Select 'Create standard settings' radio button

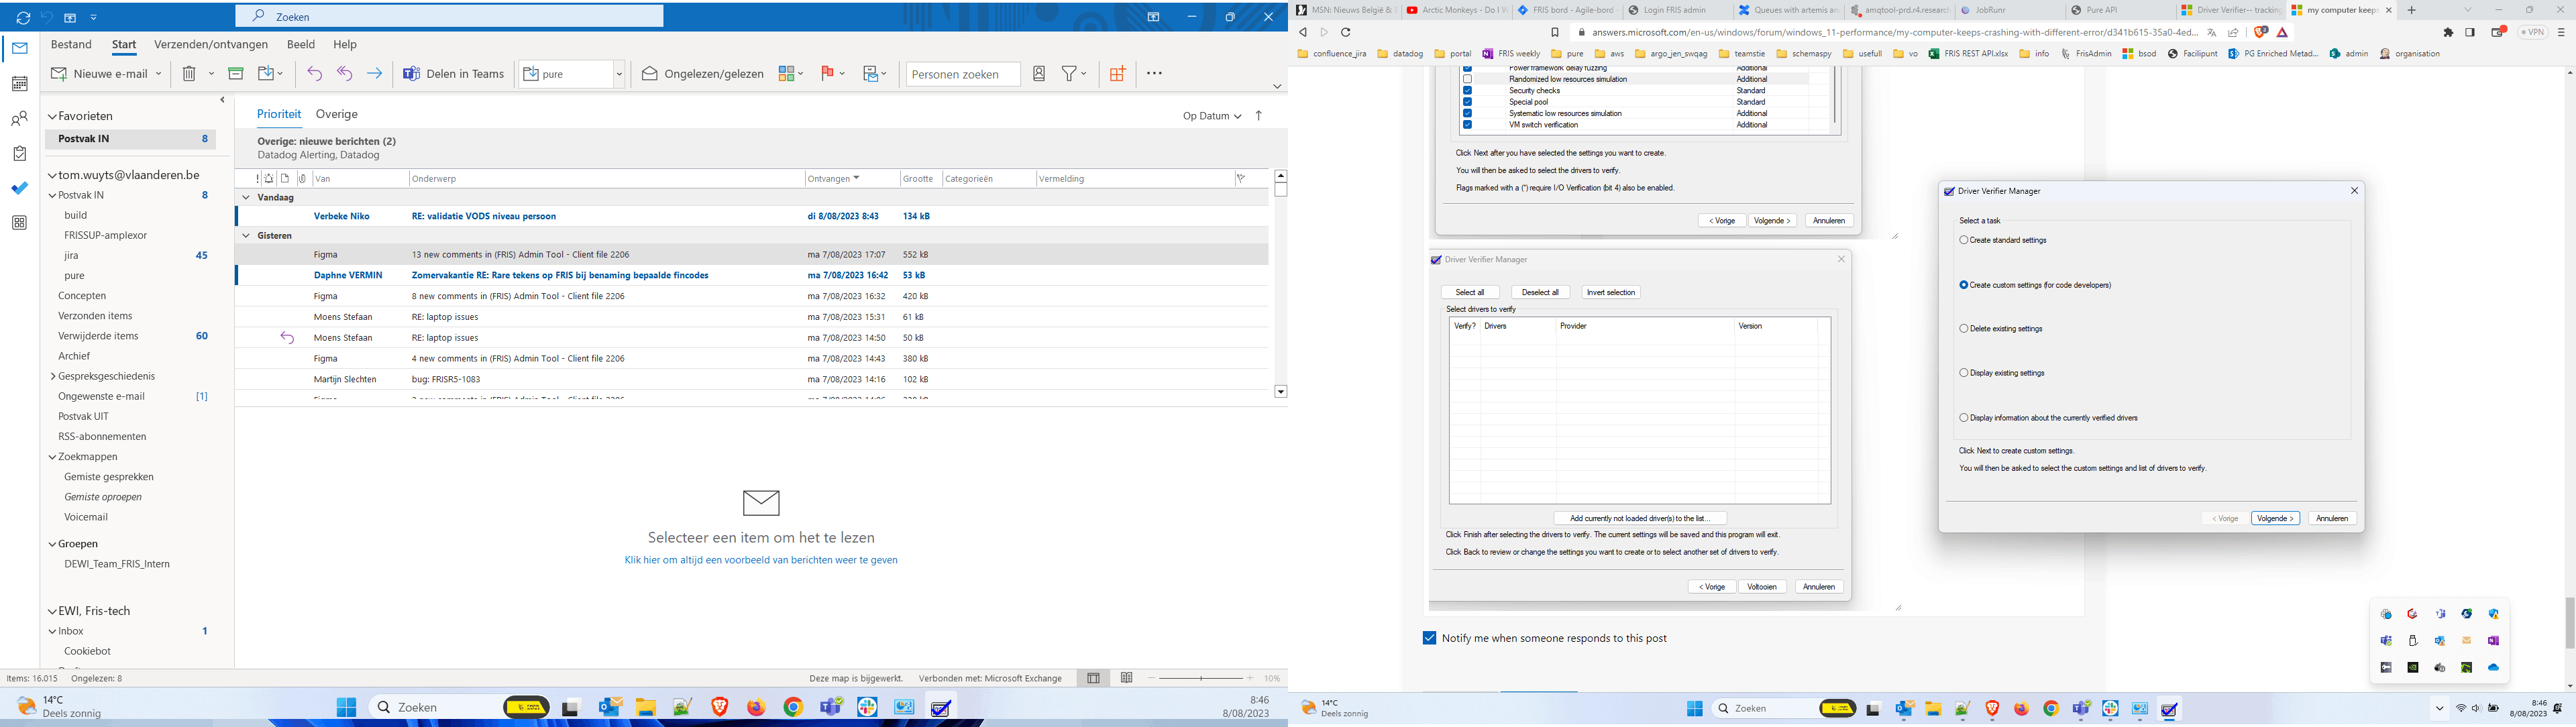[1964, 240]
